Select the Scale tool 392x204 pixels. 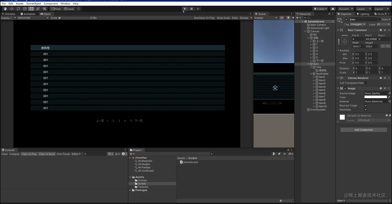click(25, 9)
